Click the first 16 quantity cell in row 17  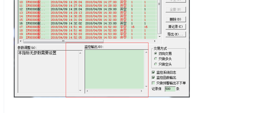(x=133, y=27)
